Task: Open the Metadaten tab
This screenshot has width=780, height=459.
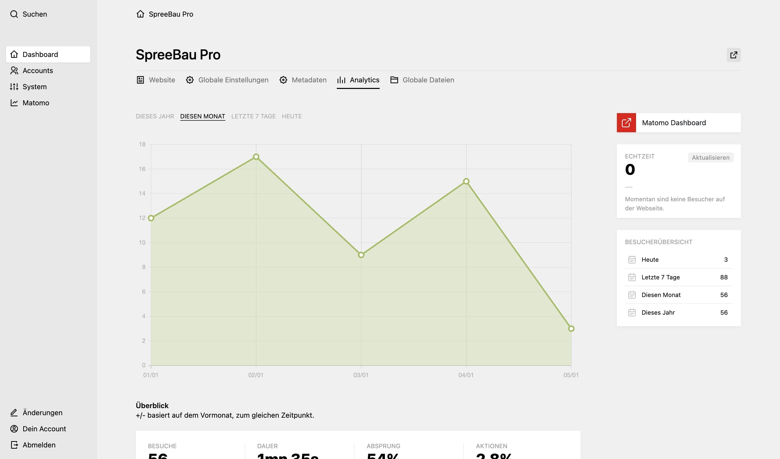Action: coord(303,80)
